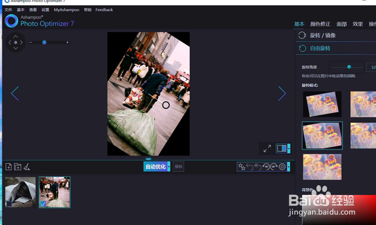Open the 设置 menu
The width and height of the screenshot is (376, 225).
tap(45, 10)
